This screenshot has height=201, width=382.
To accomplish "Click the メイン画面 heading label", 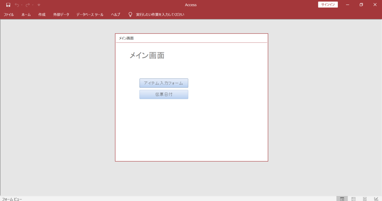I will pyautogui.click(x=147, y=56).
